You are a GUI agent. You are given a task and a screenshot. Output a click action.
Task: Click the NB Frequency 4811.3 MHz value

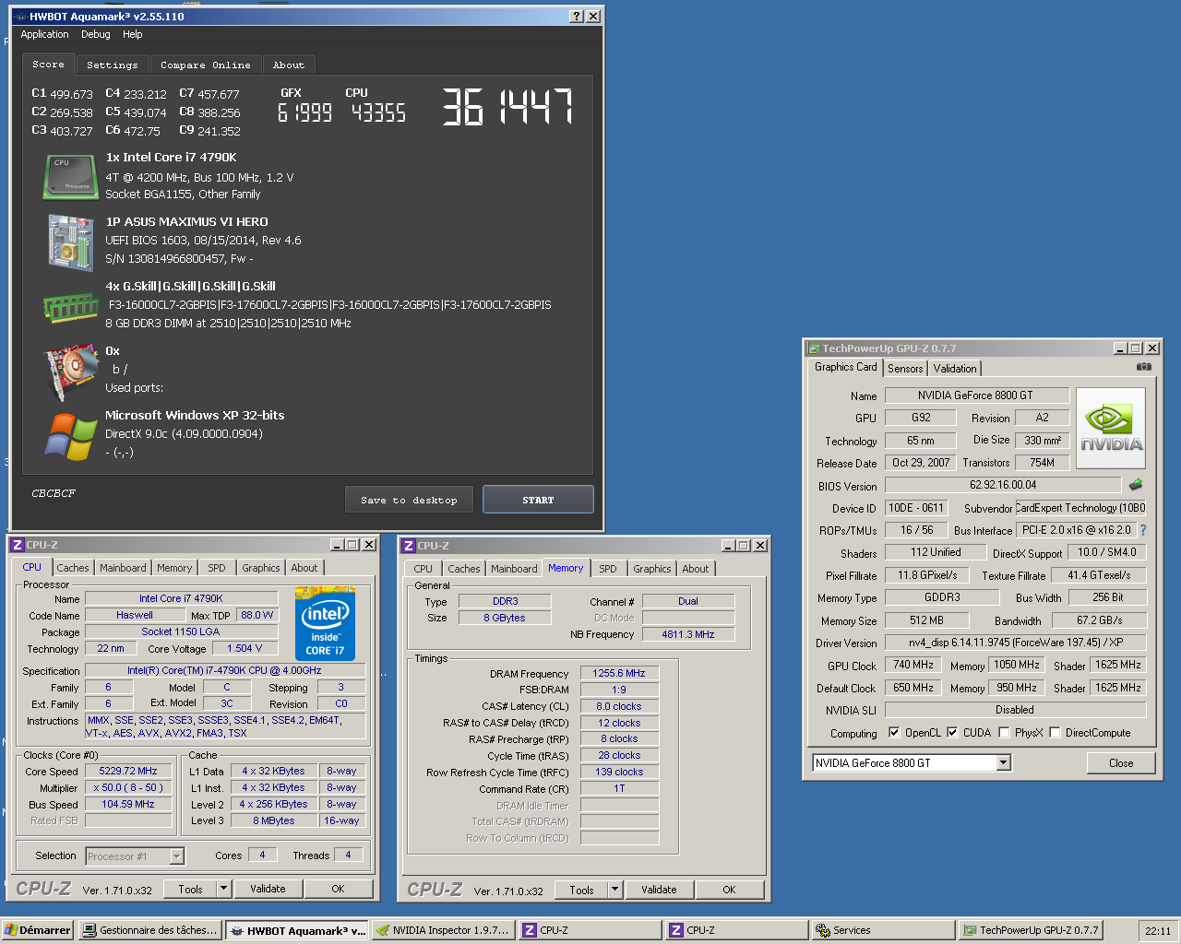pos(688,634)
